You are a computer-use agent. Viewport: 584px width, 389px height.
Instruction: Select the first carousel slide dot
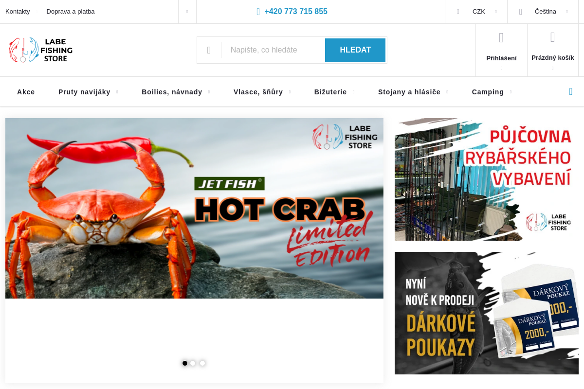tap(185, 363)
